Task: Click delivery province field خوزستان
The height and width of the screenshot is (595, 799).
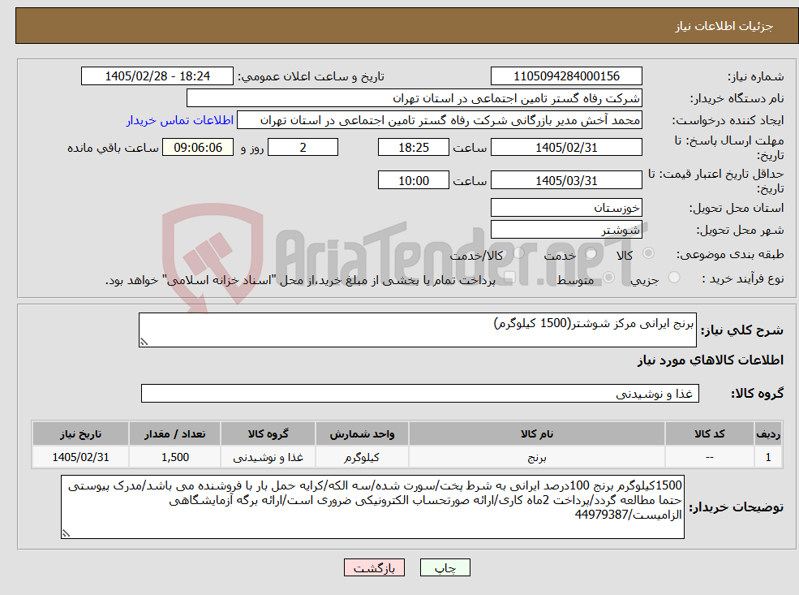Action: pos(566,208)
